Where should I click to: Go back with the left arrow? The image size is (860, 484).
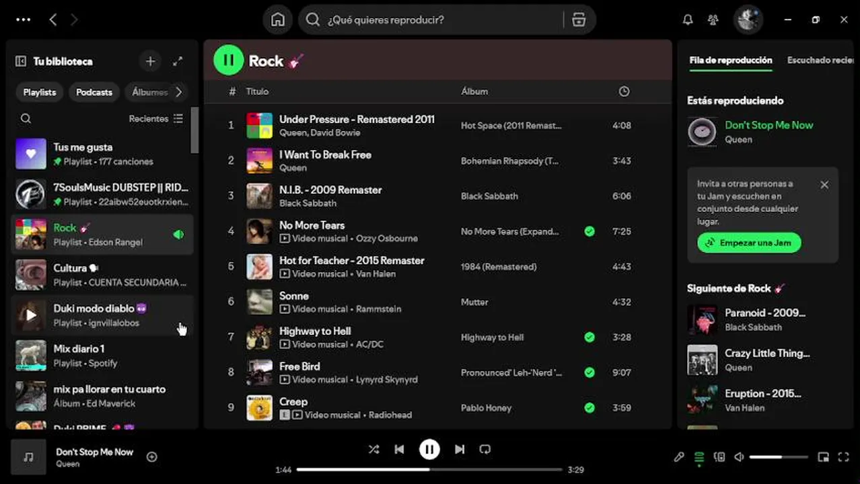[53, 19]
